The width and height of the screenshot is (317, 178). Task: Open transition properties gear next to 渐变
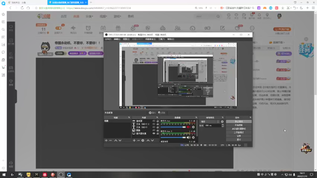(222, 122)
